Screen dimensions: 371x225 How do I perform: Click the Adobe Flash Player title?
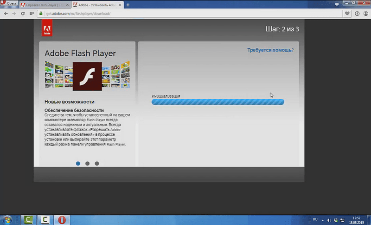[x=80, y=53]
